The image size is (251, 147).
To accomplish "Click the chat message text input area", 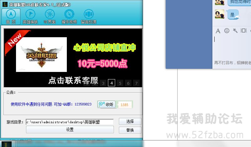I will tap(232, 47).
